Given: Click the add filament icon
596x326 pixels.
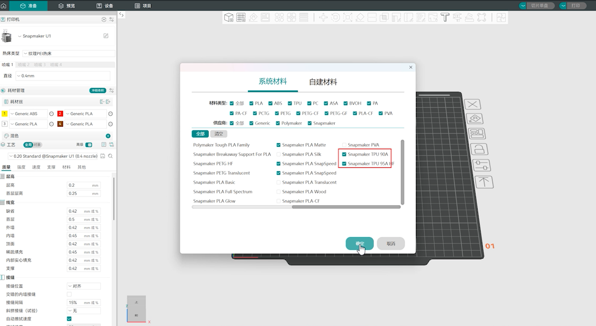Looking at the screenshot, I should [108, 101].
